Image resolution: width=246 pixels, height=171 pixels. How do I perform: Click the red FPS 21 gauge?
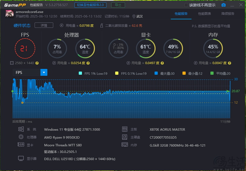click(x=25, y=48)
